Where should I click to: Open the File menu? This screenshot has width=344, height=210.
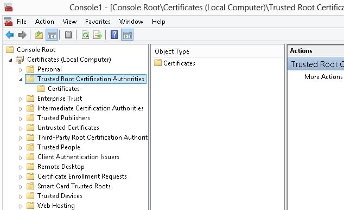[22, 22]
